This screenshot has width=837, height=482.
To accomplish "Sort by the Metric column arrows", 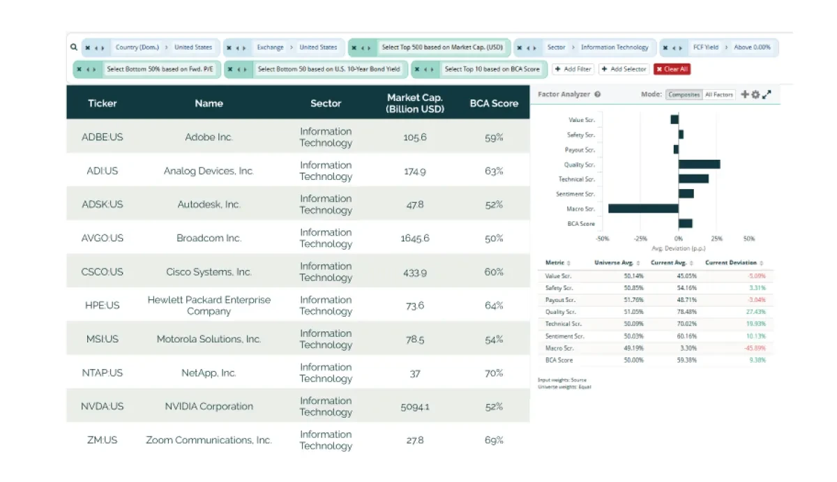I will pyautogui.click(x=568, y=263).
